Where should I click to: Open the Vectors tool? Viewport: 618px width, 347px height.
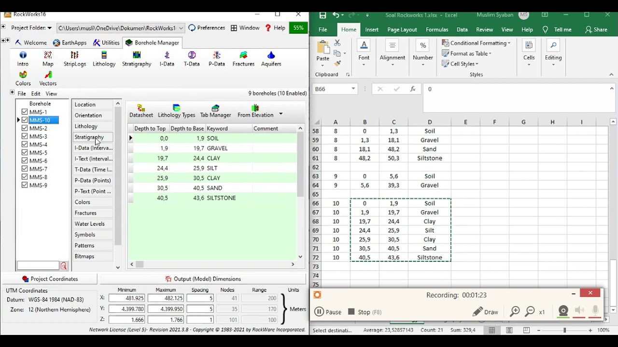tap(48, 79)
